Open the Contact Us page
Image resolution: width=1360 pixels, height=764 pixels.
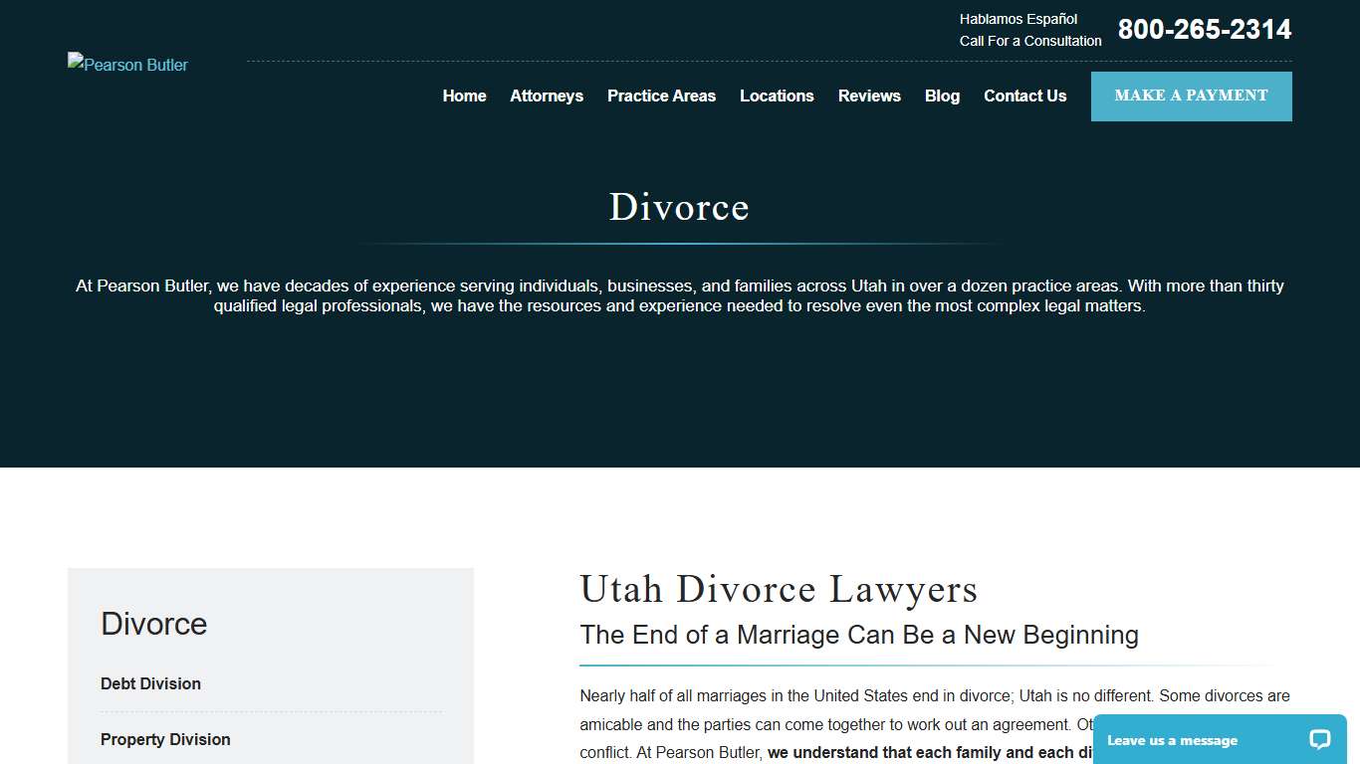point(1024,95)
